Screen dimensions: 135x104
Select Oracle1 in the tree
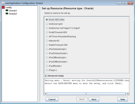(x=13, y=11)
